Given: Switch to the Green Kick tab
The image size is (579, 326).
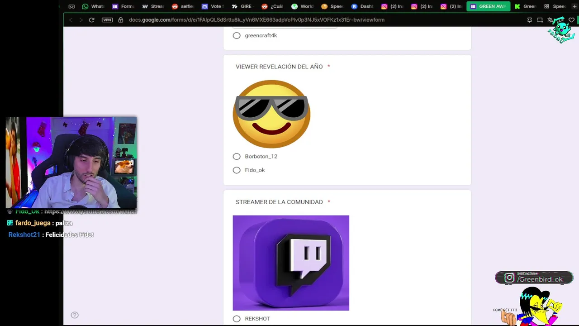Looking at the screenshot, I should 526,6.
